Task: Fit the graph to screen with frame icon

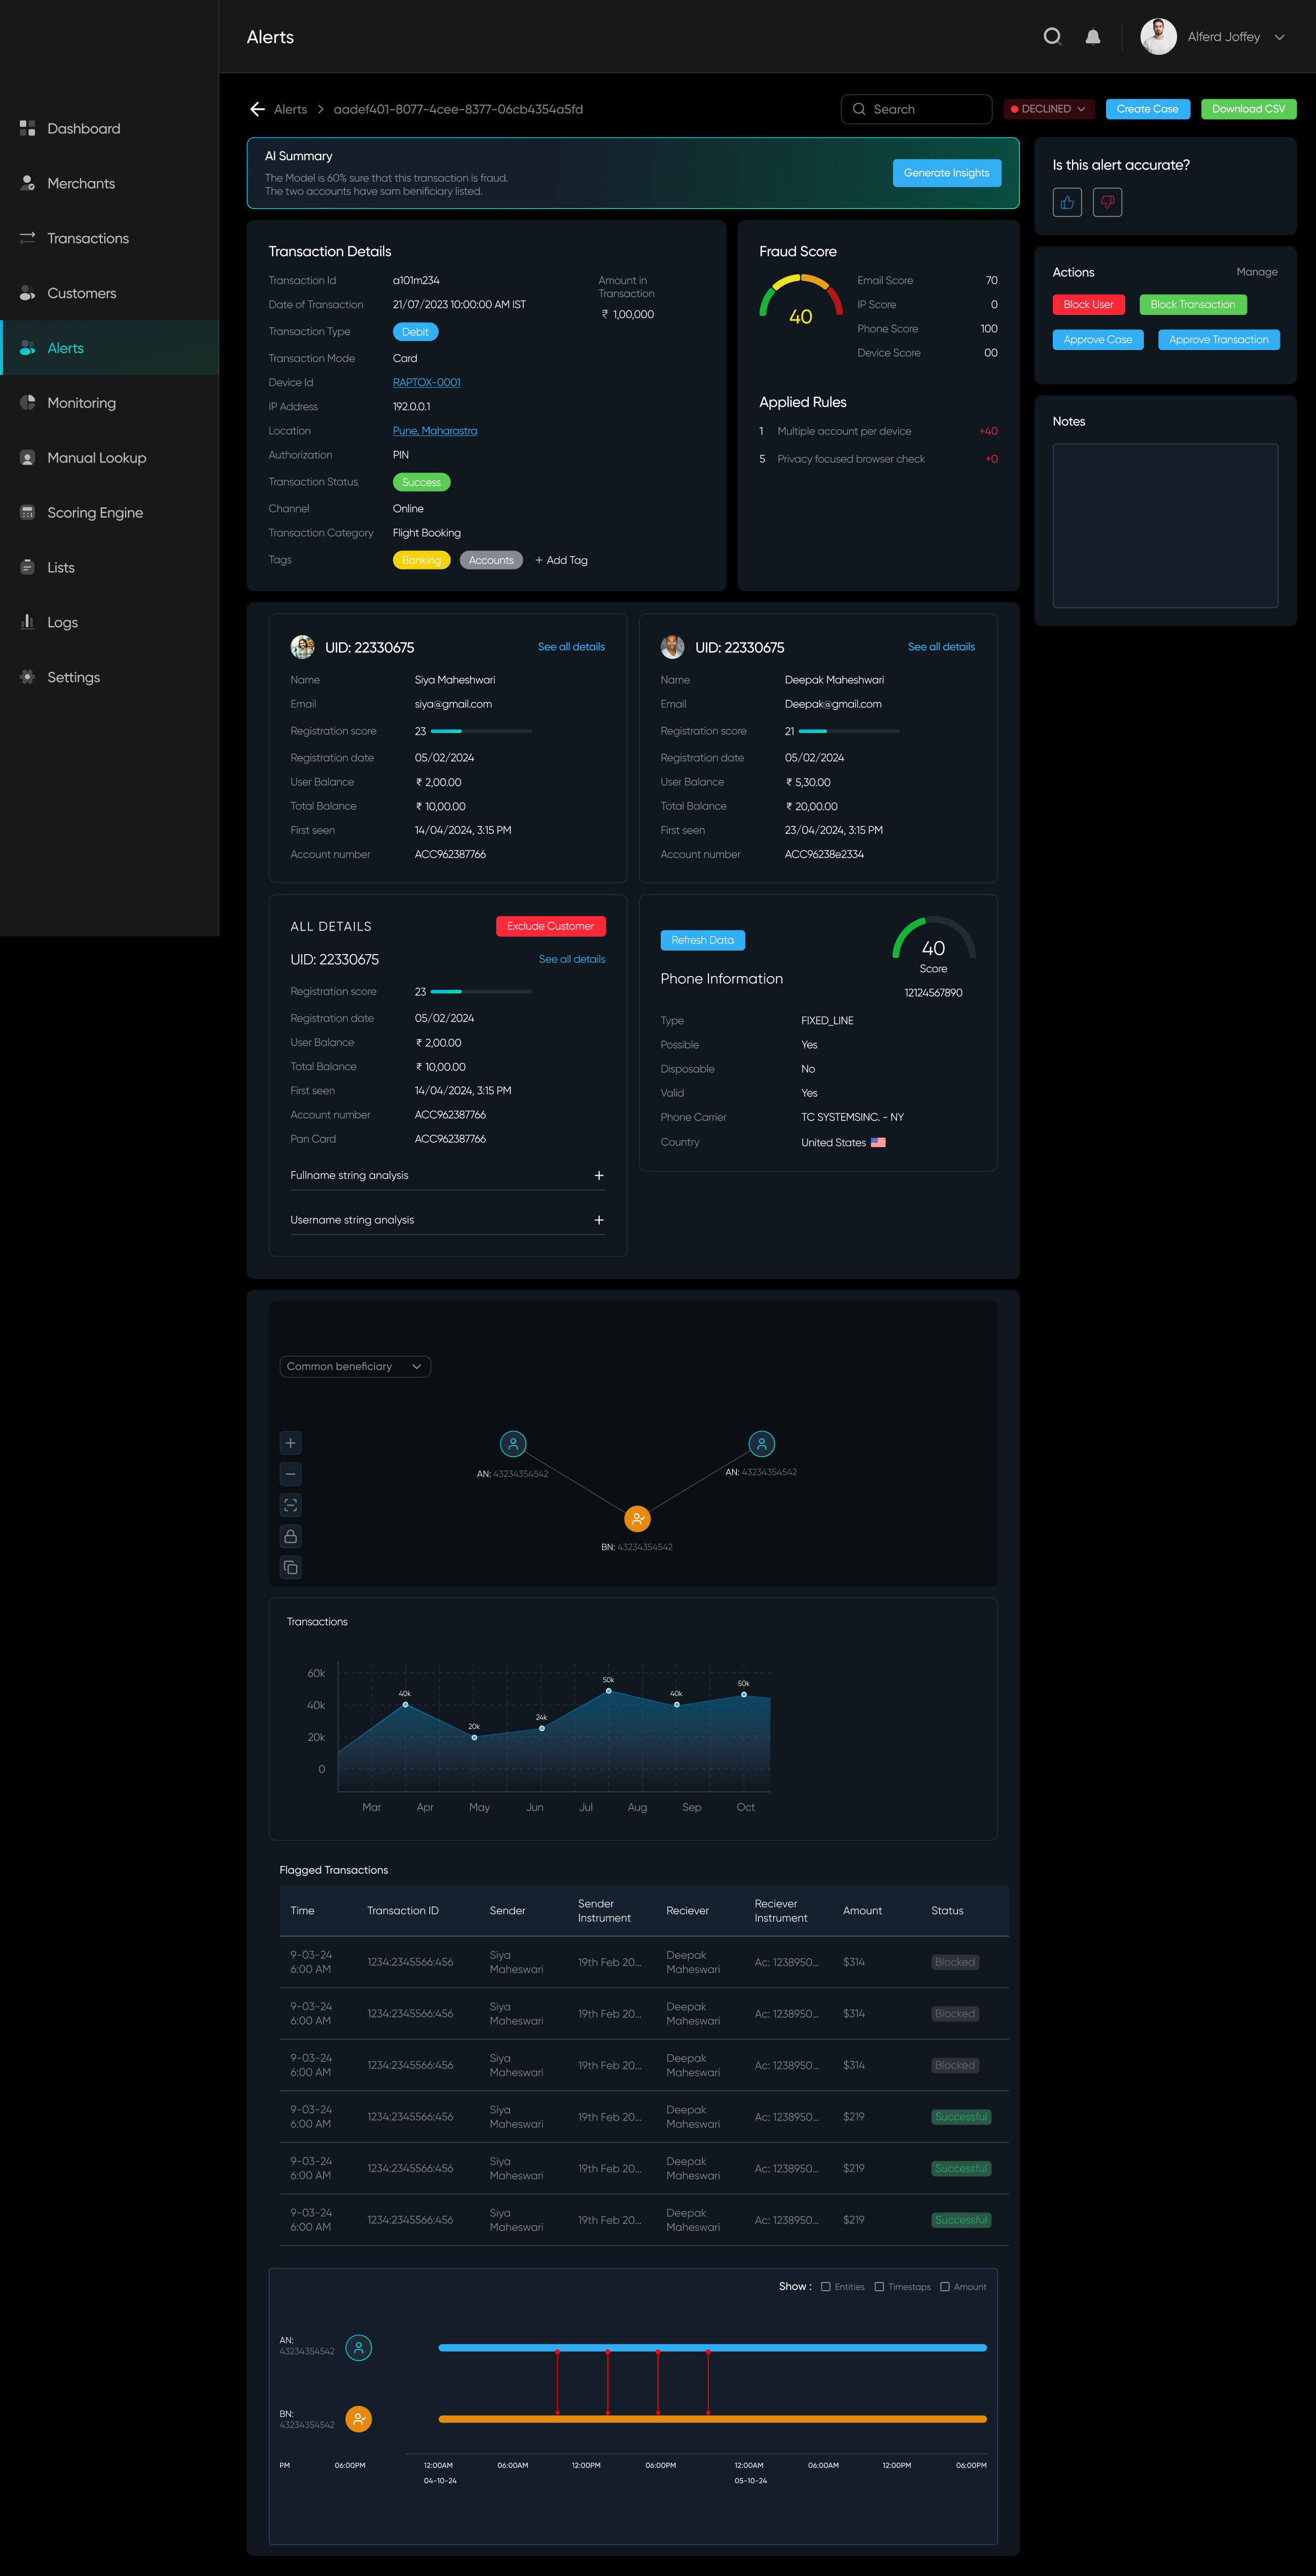Action: coord(290,1505)
